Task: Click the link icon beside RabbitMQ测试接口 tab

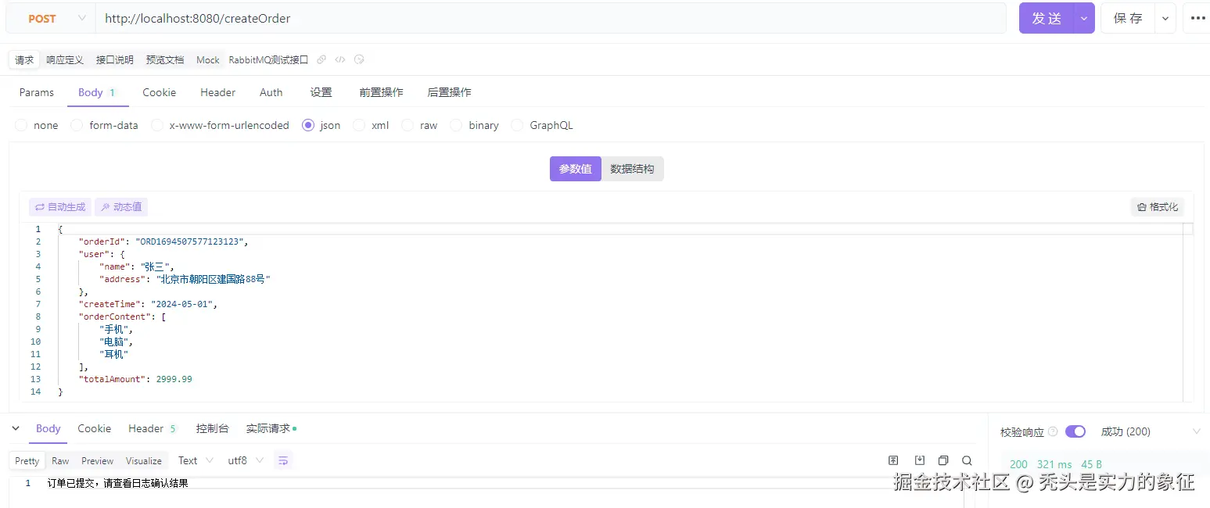Action: pos(321,59)
